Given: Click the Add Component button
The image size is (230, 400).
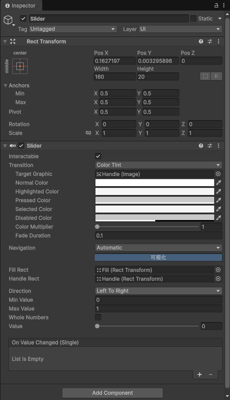Looking at the screenshot, I should (x=113, y=393).
